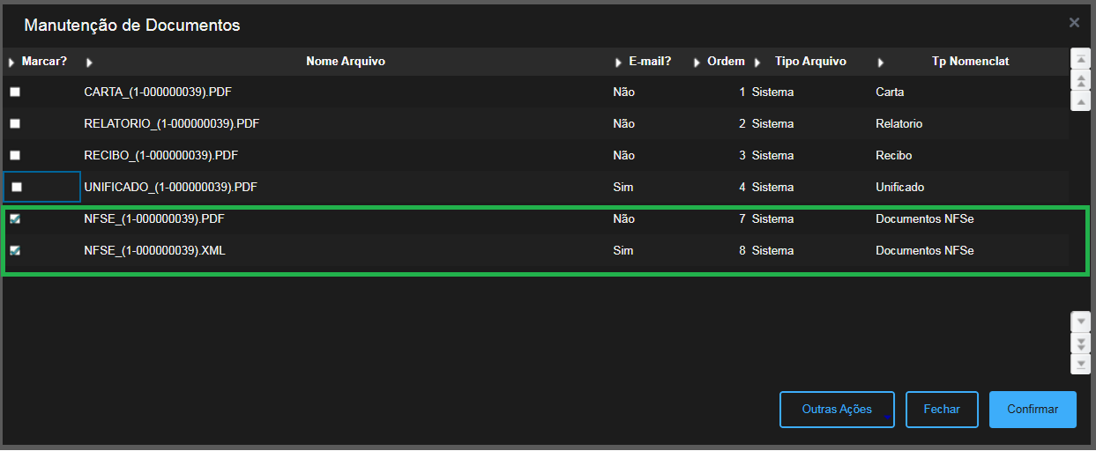Click the arrow next to E-mail? header
Screen dimensions: 1096x451
(x=619, y=63)
